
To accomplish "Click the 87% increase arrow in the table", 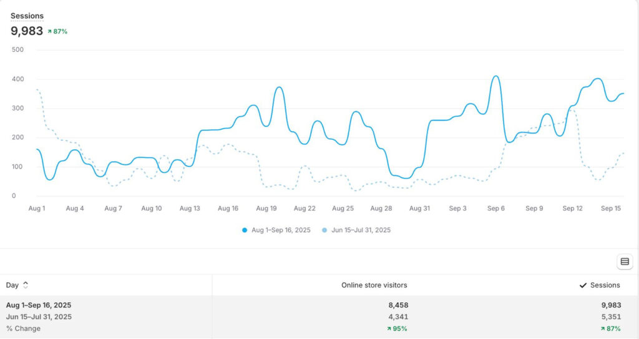I will tap(602, 328).
